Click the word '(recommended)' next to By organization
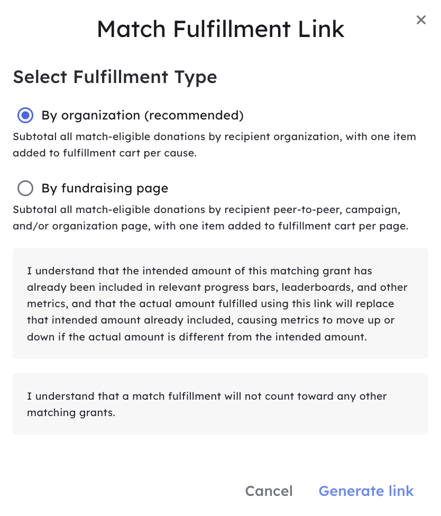 click(194, 115)
